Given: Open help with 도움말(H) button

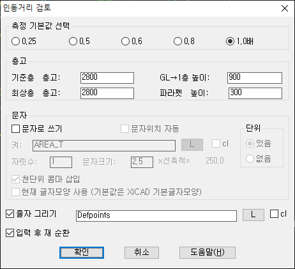Looking at the screenshot, I should point(208,252).
